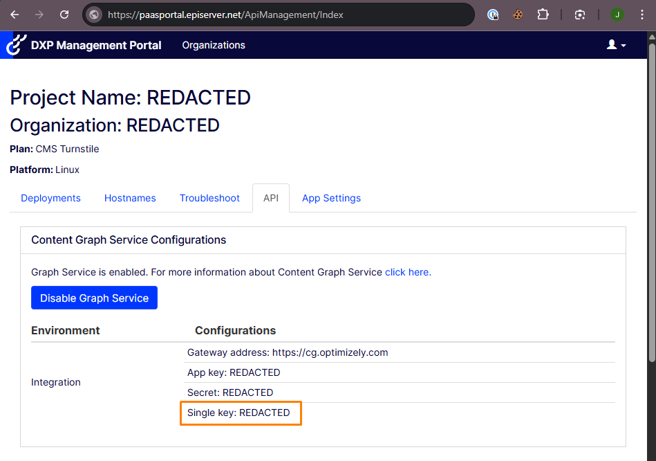Open the browser Extensions puzzle icon

[543, 15]
